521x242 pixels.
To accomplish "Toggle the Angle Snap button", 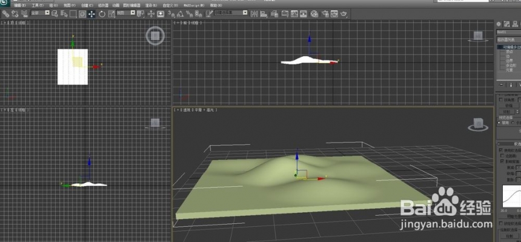I will click(181, 14).
